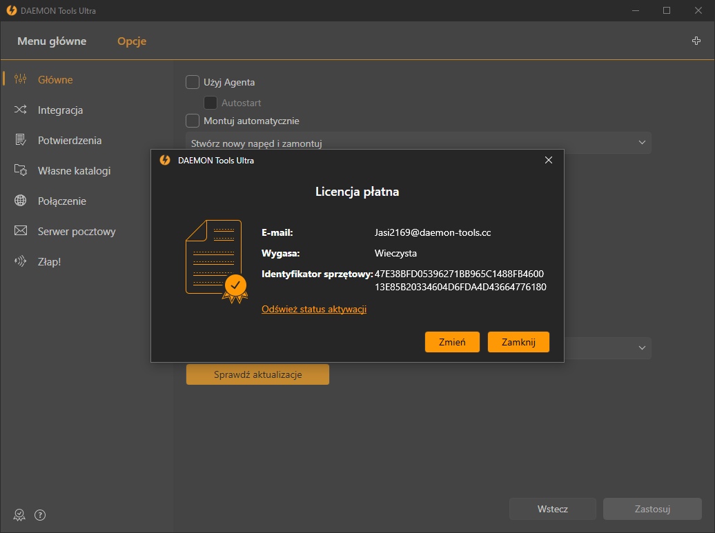Image resolution: width=715 pixels, height=533 pixels.
Task: Open the license badge icon at bottom left
Action: click(x=19, y=515)
